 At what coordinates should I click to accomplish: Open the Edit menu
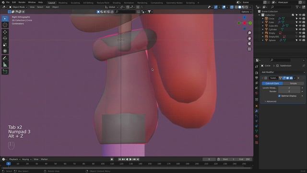coord(14,2)
